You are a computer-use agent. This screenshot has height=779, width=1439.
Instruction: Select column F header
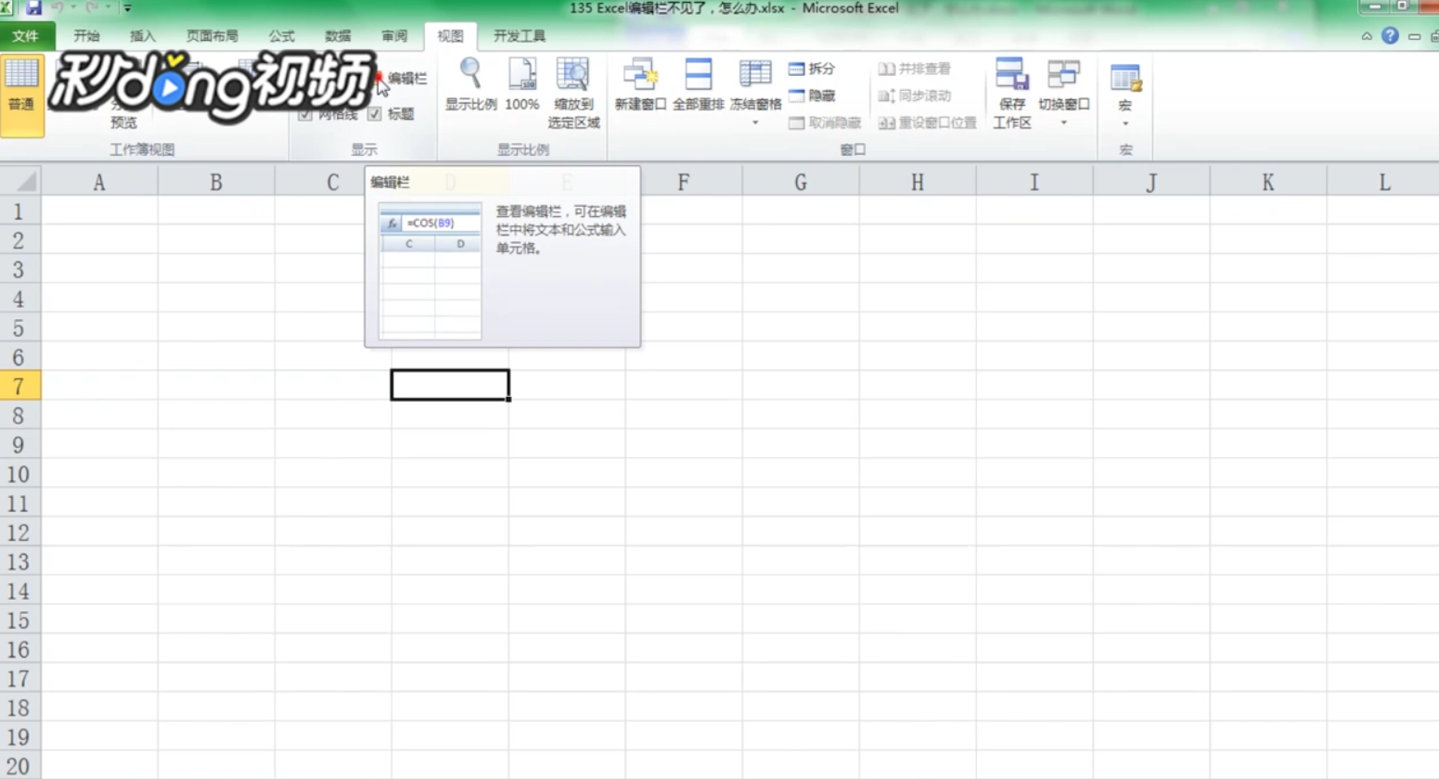point(684,182)
